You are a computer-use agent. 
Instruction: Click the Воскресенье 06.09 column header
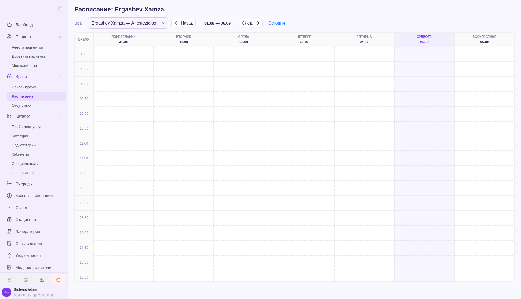[x=484, y=39]
